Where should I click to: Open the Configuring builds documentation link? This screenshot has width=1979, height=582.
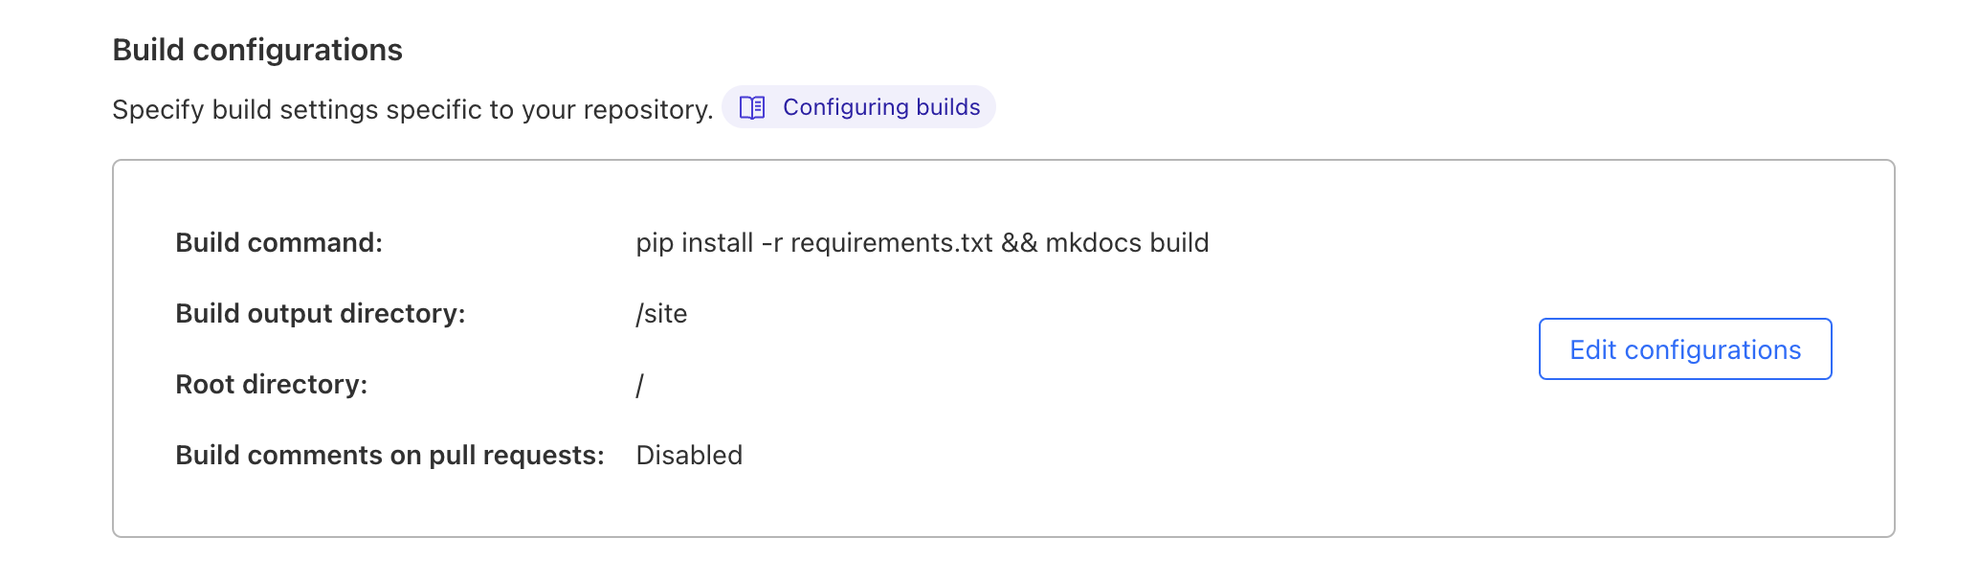tap(880, 107)
